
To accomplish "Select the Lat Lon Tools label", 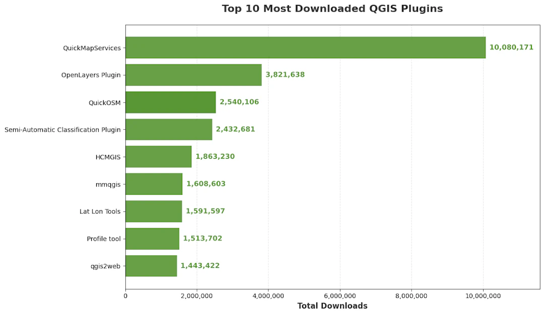I will coord(100,212).
